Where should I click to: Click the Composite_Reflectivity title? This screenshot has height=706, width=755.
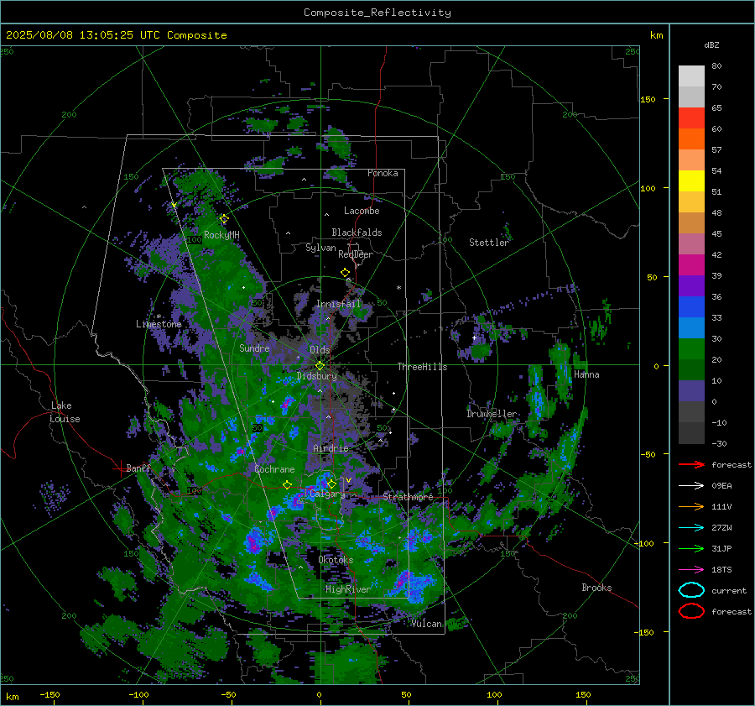coord(377,13)
